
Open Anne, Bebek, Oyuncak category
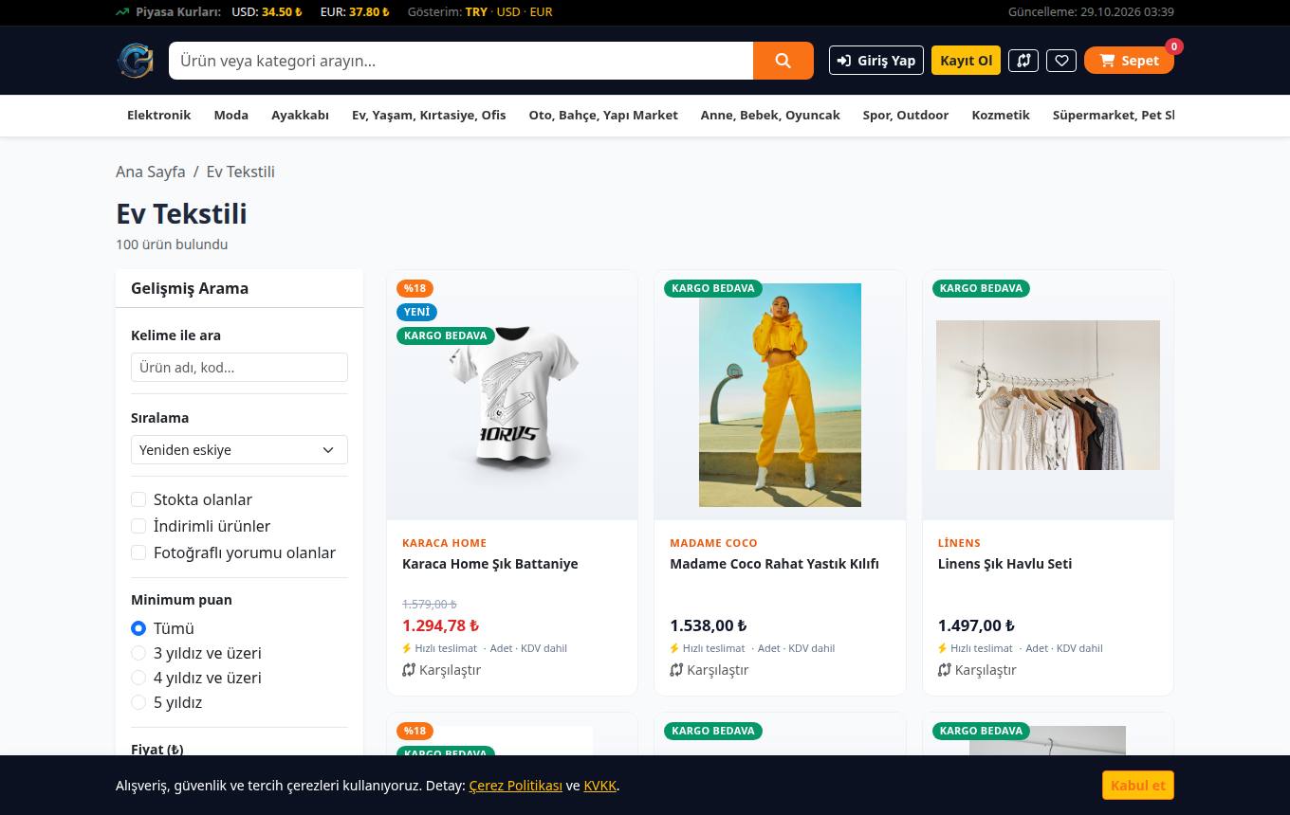[770, 115]
